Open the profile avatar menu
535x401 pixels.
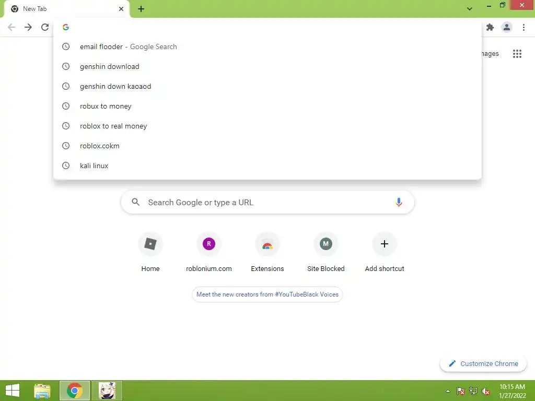click(x=507, y=27)
